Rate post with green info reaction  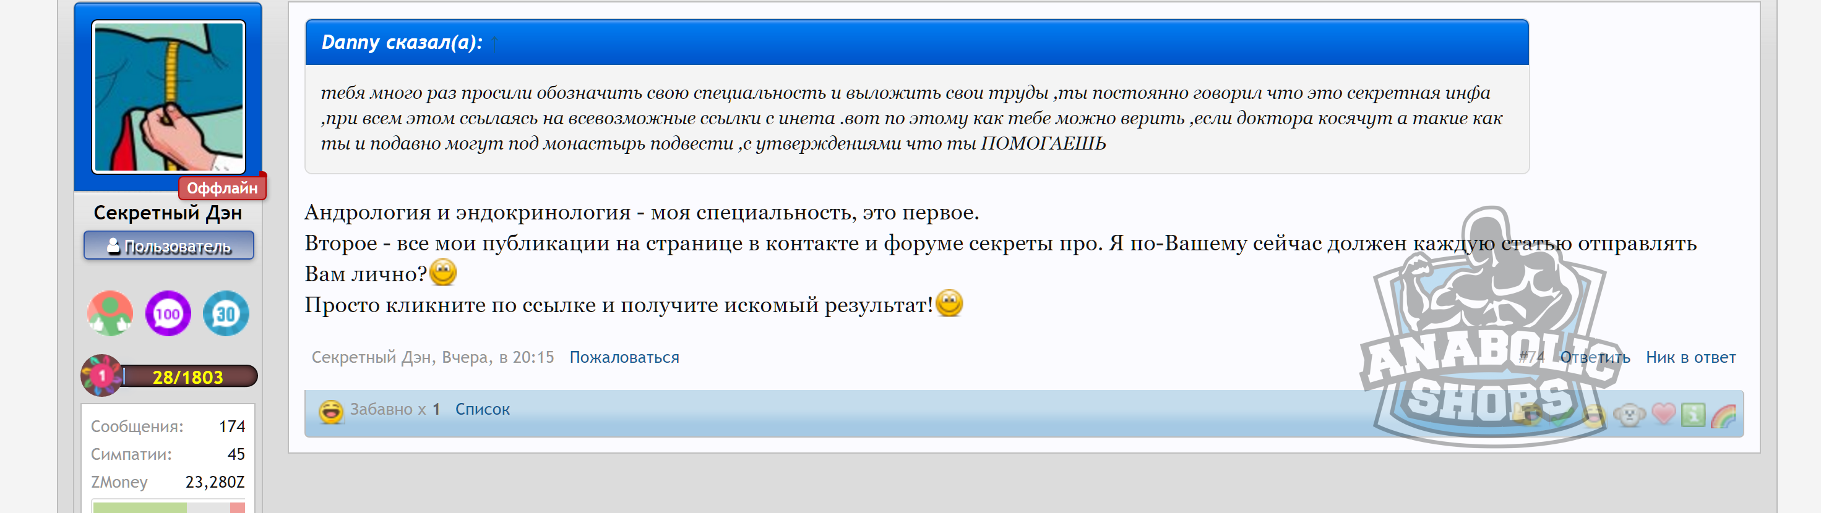[1692, 414]
